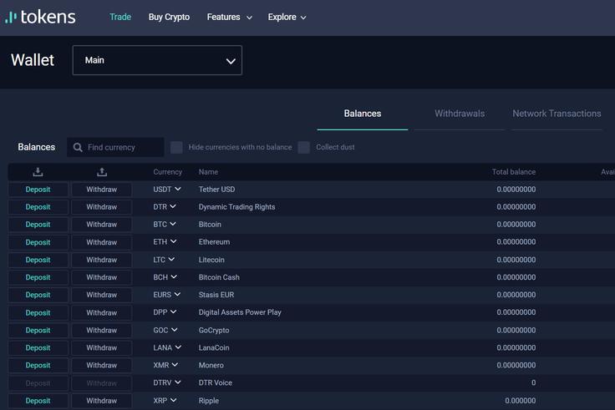Expand the ETH currency chevron
Image resolution: width=615 pixels, height=410 pixels.
(x=173, y=241)
